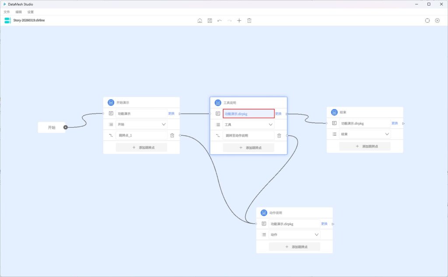Delete the 跳转至动作说明 jump point

279,136
